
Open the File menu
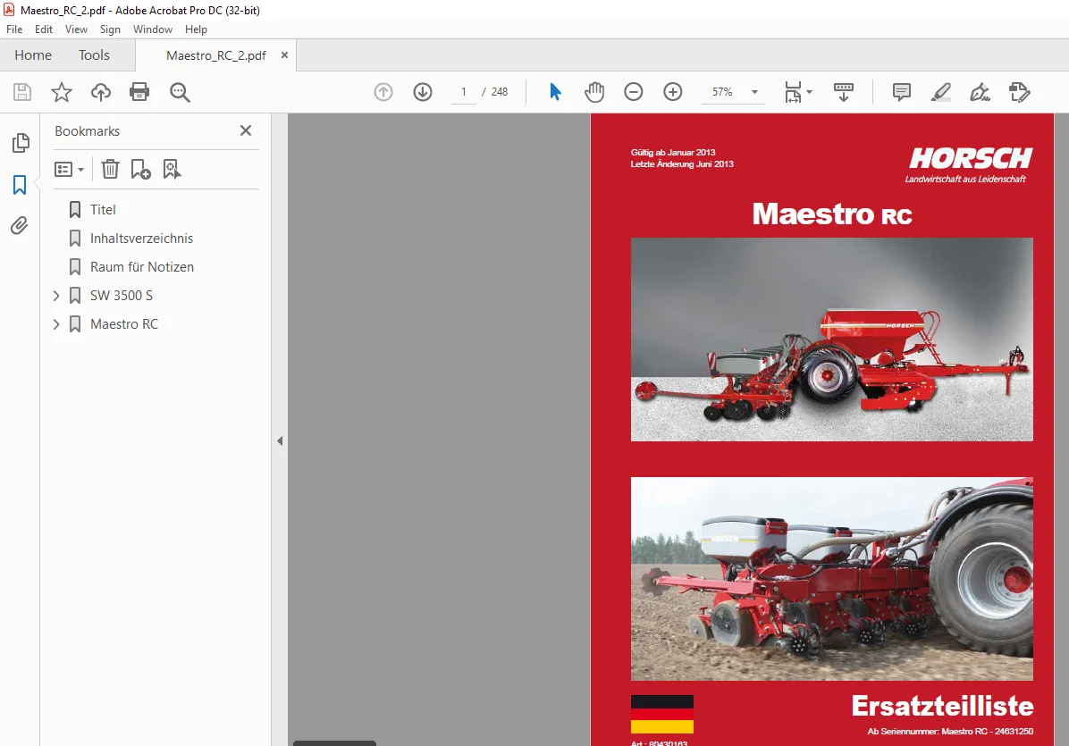point(14,29)
